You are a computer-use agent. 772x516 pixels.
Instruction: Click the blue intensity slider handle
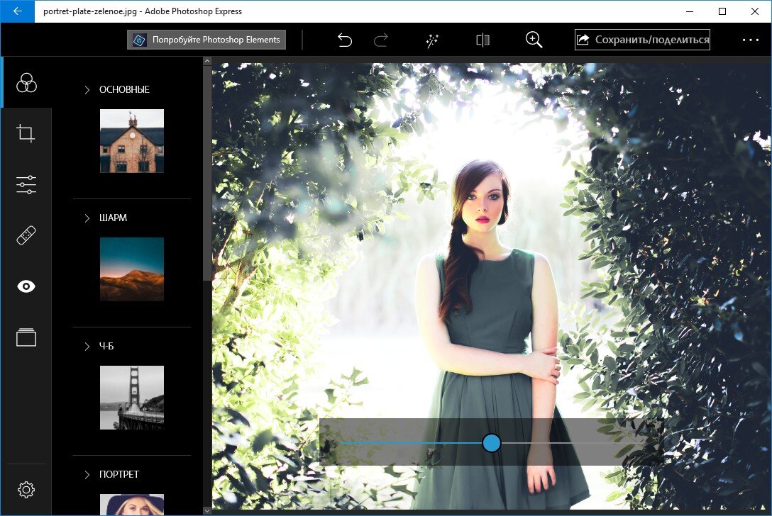[491, 443]
